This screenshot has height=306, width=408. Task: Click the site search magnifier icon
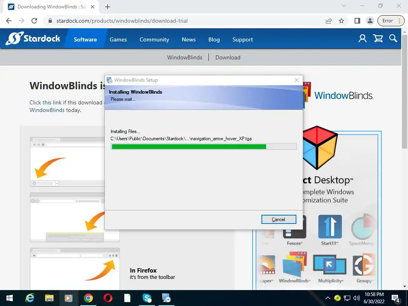pos(393,39)
